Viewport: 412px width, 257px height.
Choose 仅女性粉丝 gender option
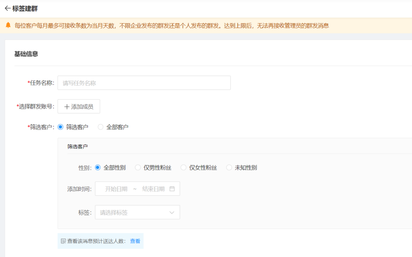tap(183, 167)
